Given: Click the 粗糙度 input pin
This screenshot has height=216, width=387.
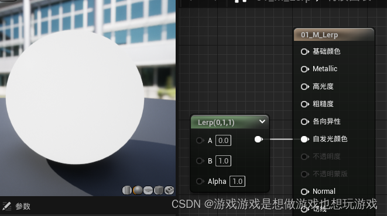Looking at the screenshot, I should pos(304,104).
